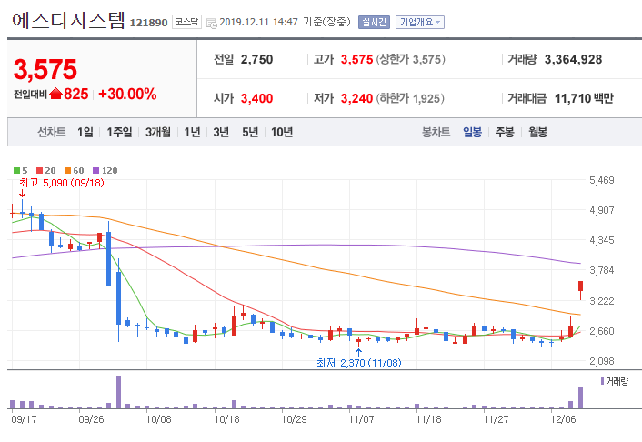This screenshot has width=642, height=442.
Task: Switch line chart to 1주일
Action: [x=119, y=132]
